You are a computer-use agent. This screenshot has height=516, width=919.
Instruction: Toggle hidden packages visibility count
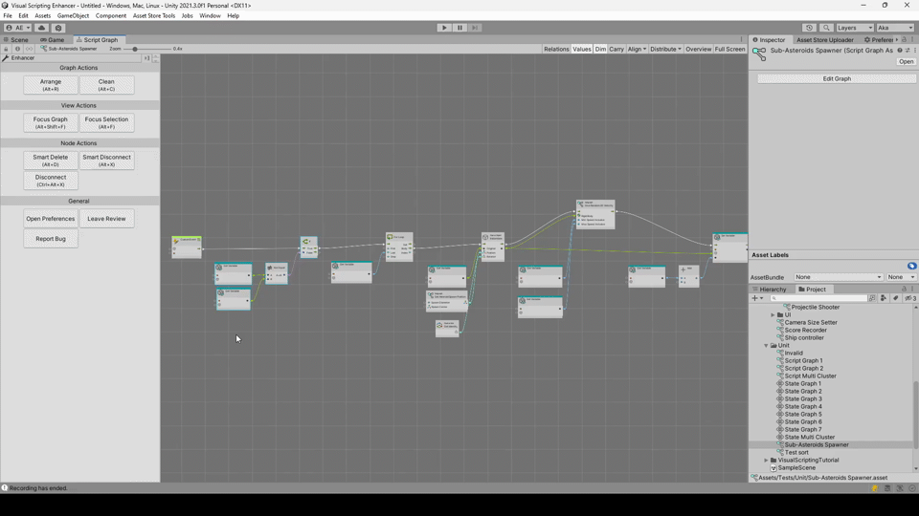tap(910, 298)
